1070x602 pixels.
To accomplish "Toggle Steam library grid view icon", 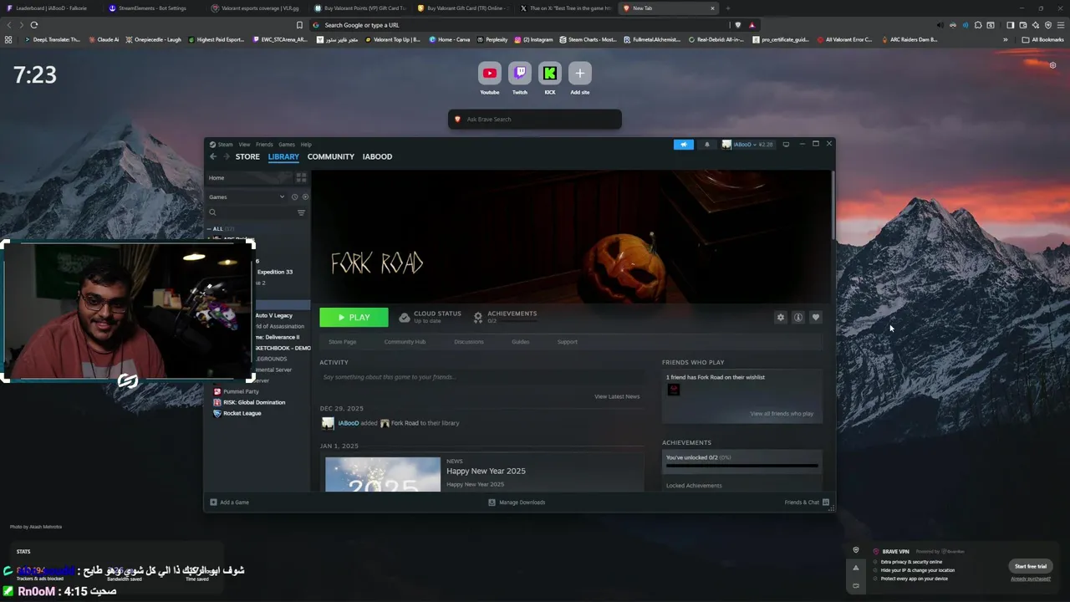I will coord(301,178).
